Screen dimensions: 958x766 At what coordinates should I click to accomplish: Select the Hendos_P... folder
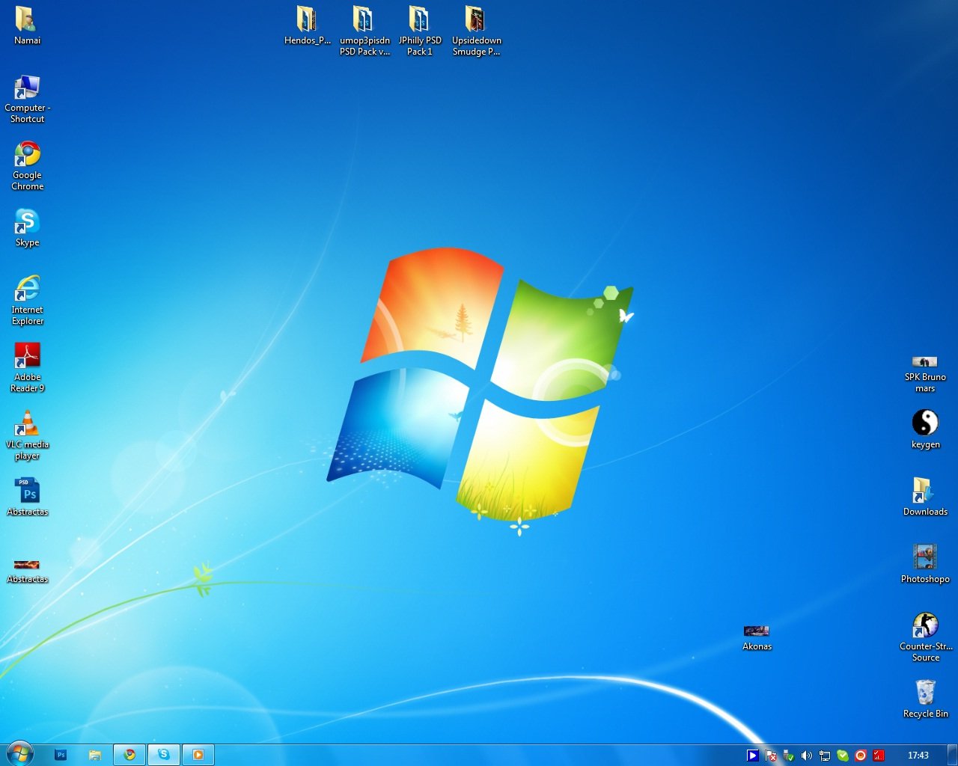[307, 19]
